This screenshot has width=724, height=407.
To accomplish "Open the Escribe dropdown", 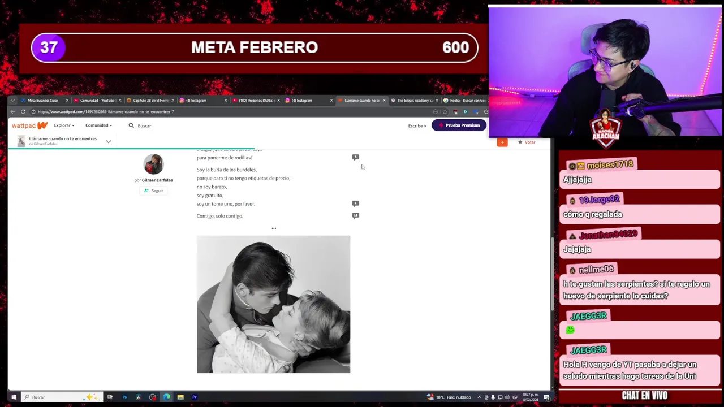I will [417, 125].
